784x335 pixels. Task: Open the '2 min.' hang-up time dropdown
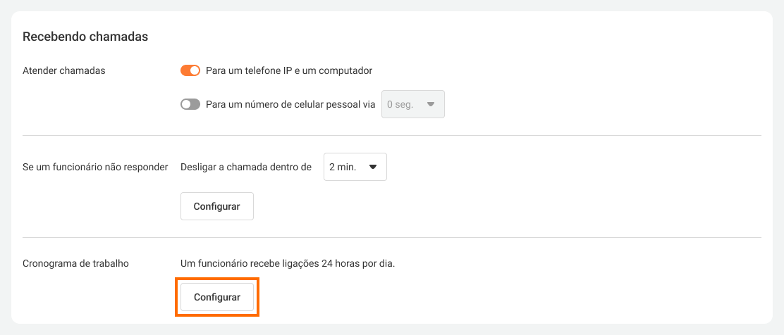pos(355,167)
